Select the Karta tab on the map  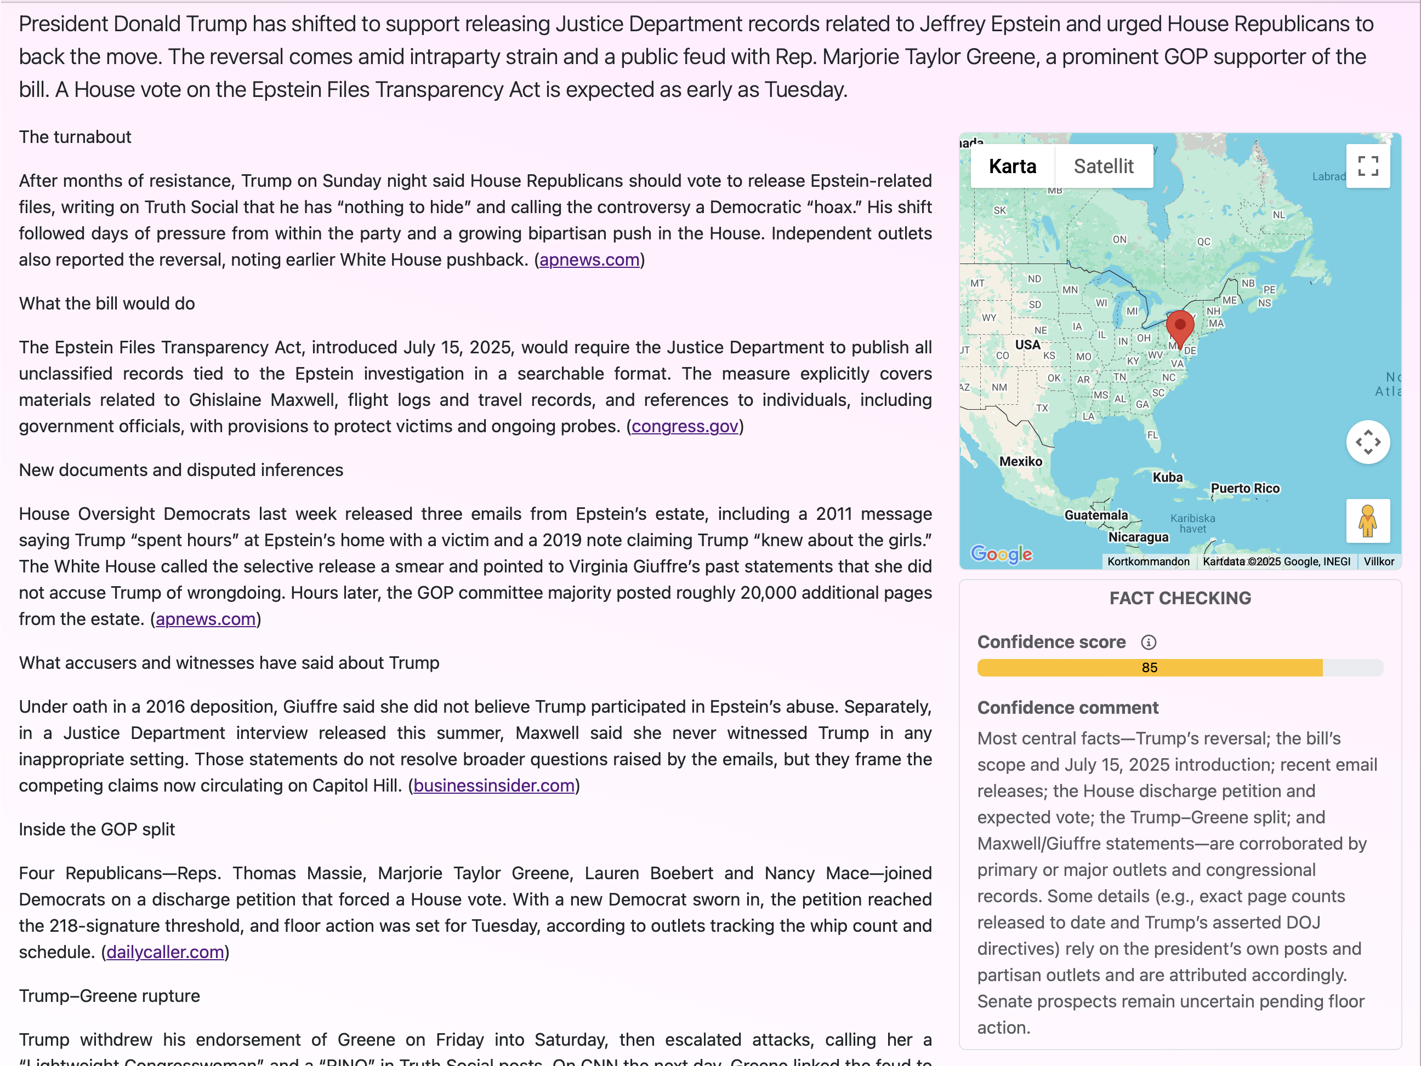(x=1013, y=165)
